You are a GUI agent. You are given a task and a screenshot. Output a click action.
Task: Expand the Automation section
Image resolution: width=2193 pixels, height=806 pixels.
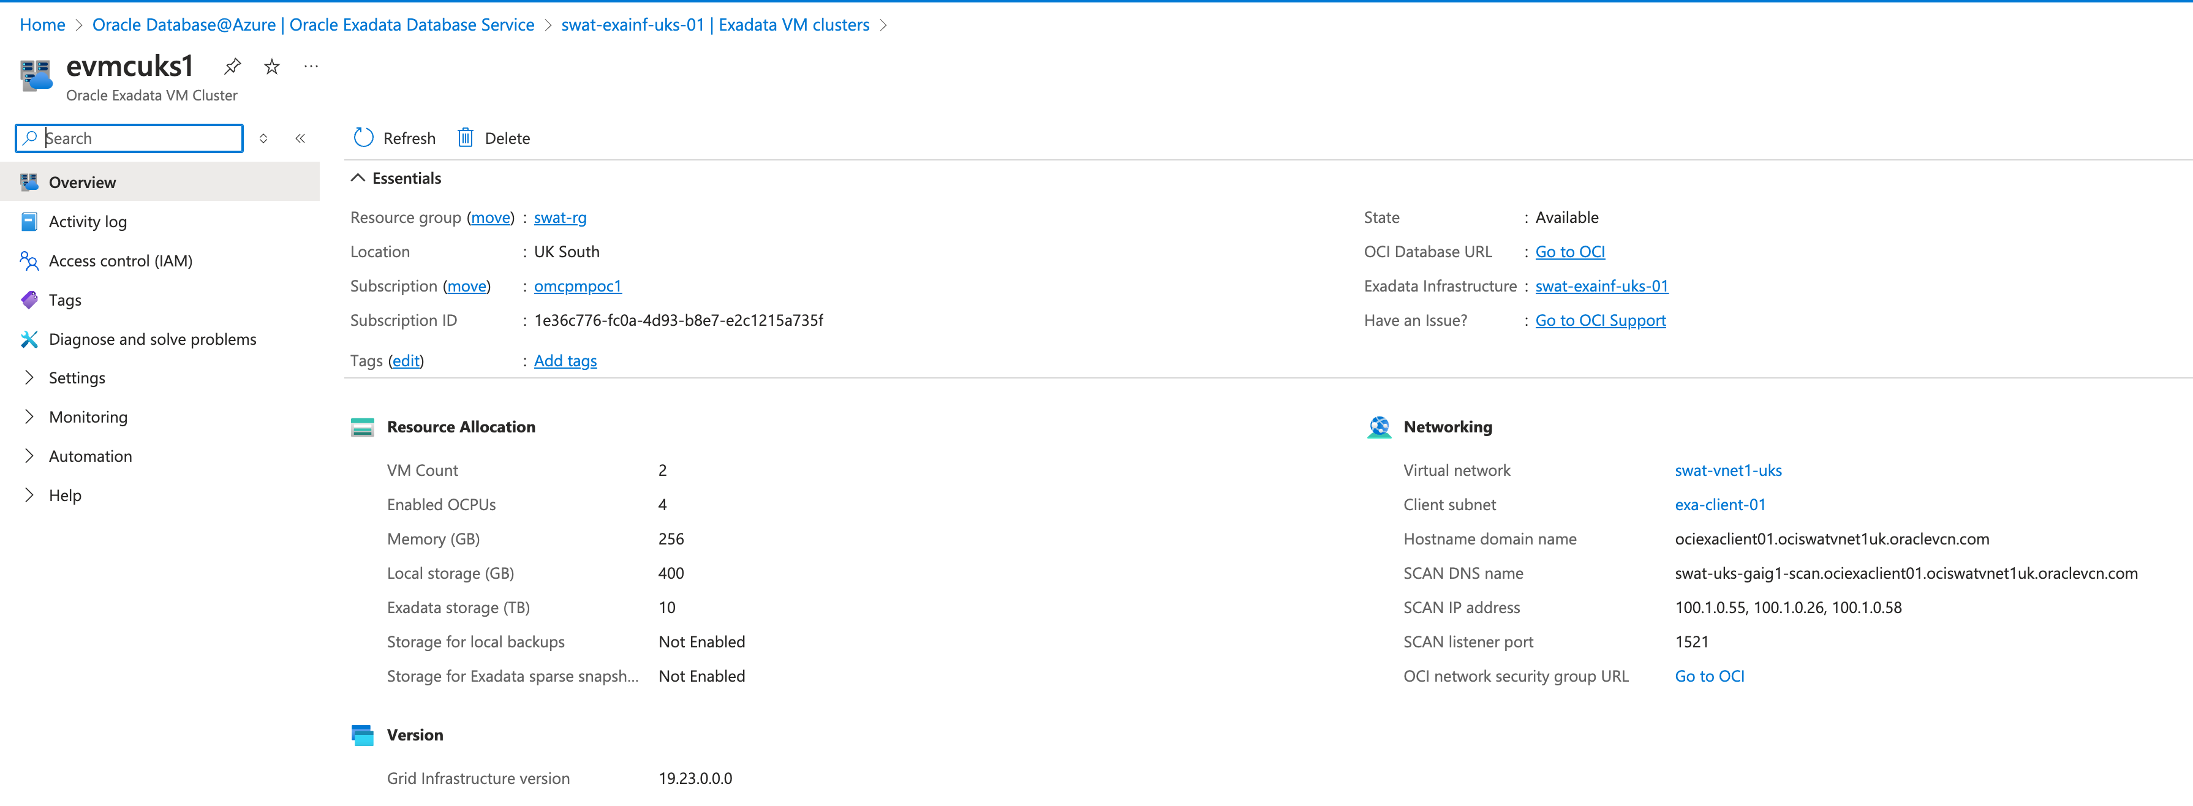tap(90, 455)
